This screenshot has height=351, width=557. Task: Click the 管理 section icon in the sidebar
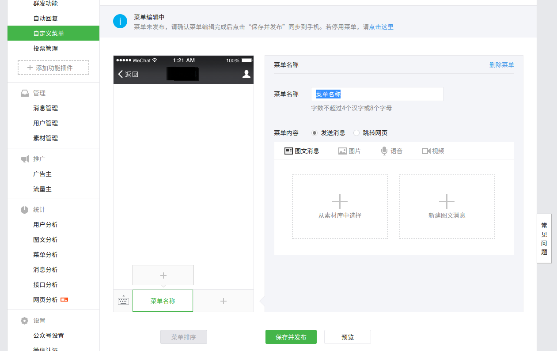pyautogui.click(x=24, y=93)
